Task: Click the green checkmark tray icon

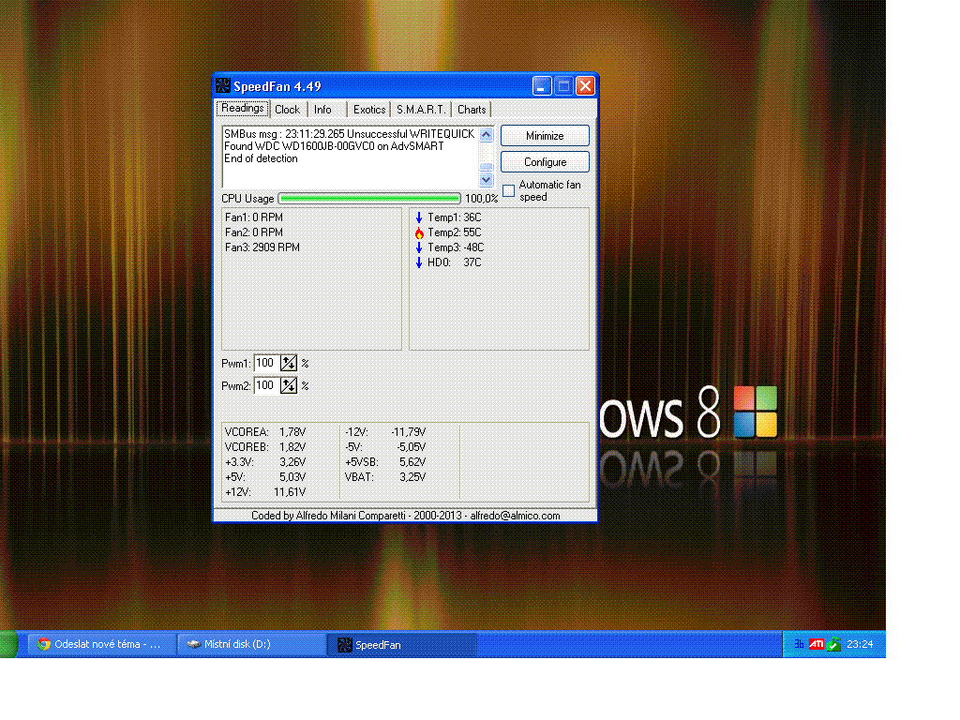Action: click(833, 644)
